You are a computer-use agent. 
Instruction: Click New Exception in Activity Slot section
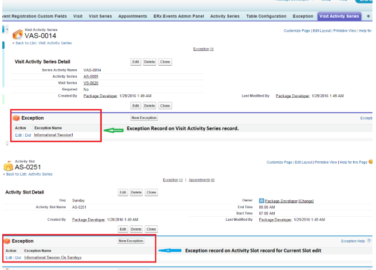131,241
